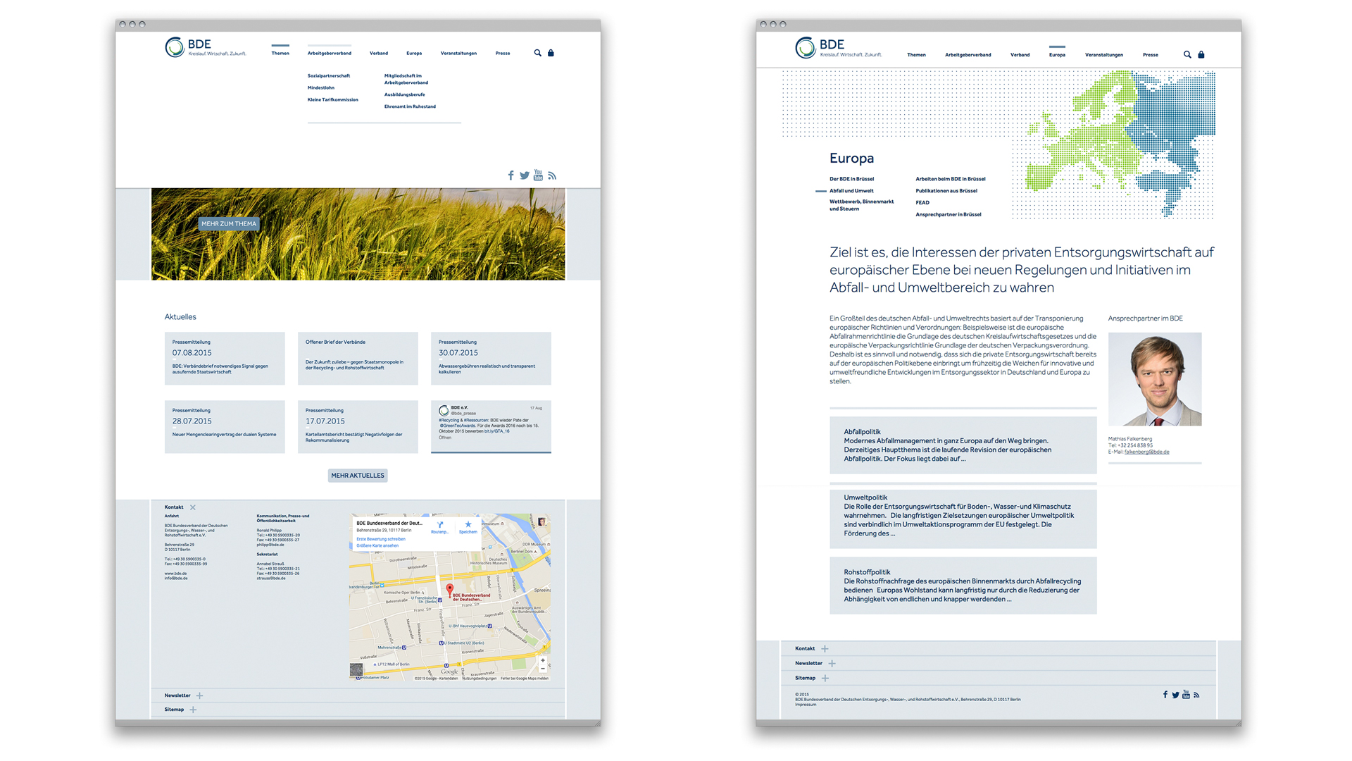Expand Sitemap section in left window footer

click(x=193, y=710)
